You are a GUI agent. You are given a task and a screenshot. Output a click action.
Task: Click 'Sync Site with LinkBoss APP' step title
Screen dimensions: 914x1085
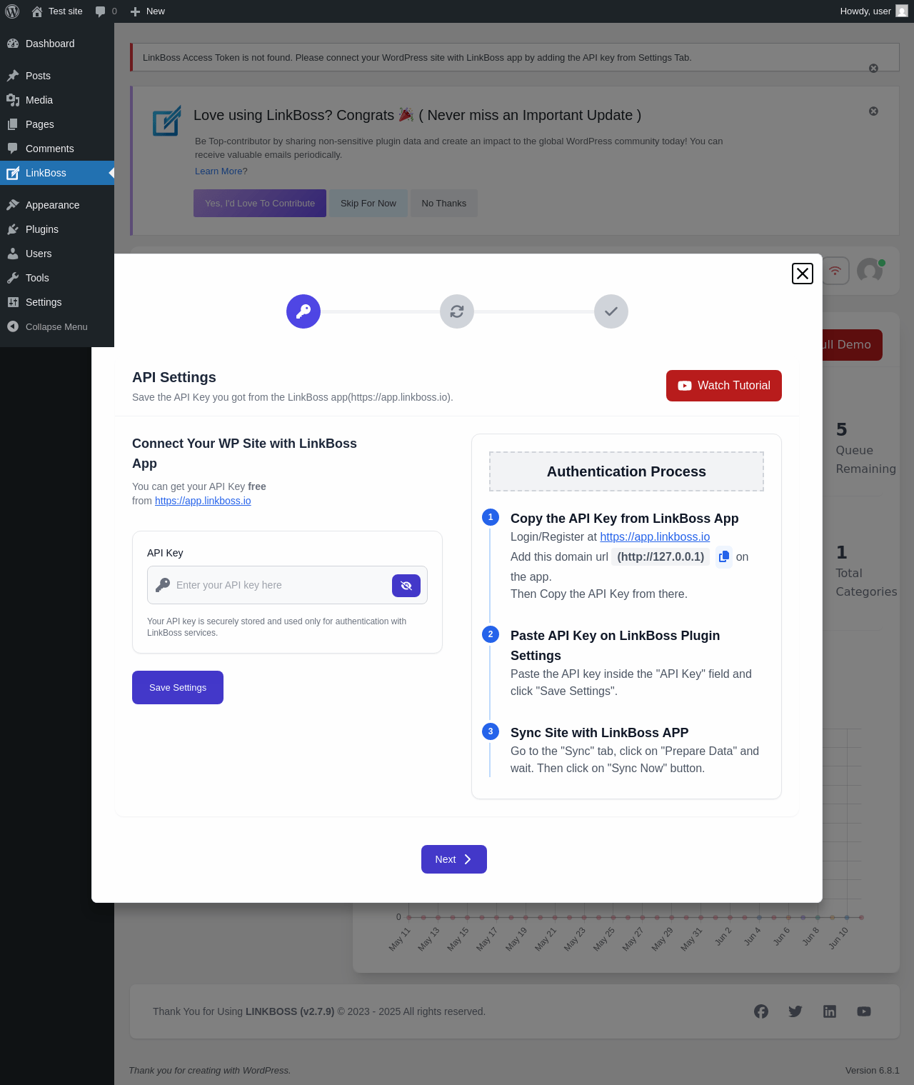[x=600, y=733]
